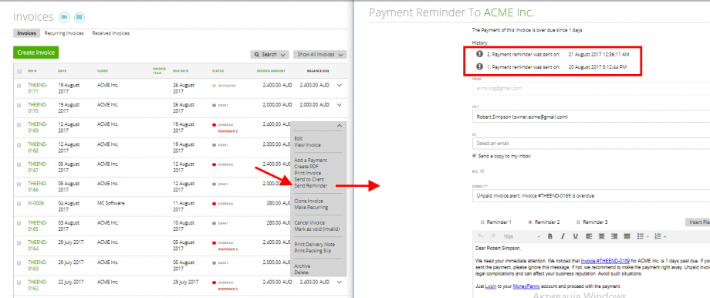The image size is (710, 298).
Task: Select the Reminder 2 radio button
Action: coord(530,222)
